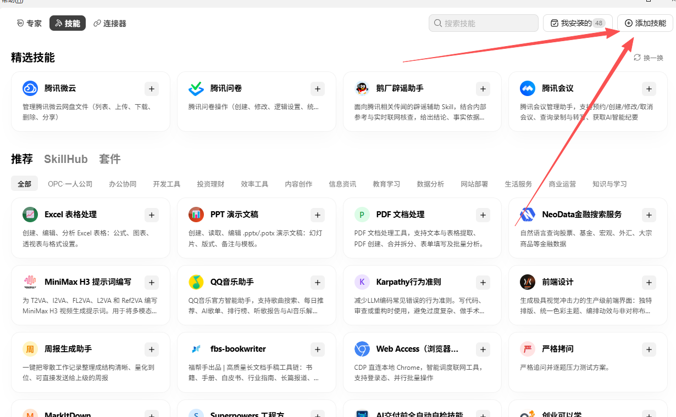Add the Web Access skill with its plus button
Screen dimensions: 676x417
[x=483, y=349]
